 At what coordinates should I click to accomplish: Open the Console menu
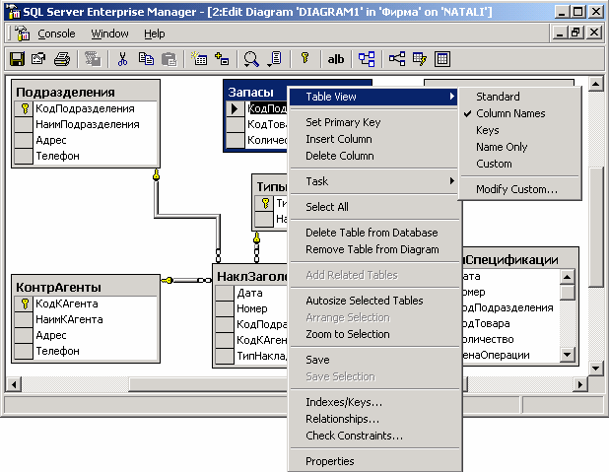[x=56, y=34]
